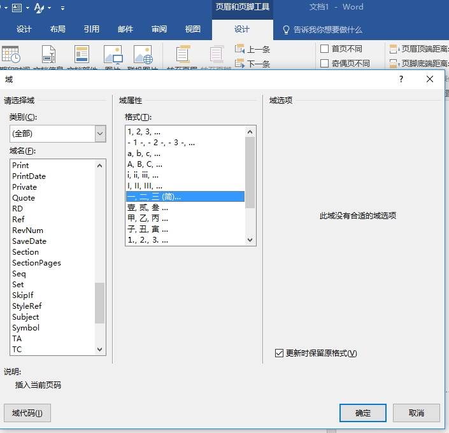Close the 域 dialog with X
This screenshot has height=433, width=449.
click(429, 79)
